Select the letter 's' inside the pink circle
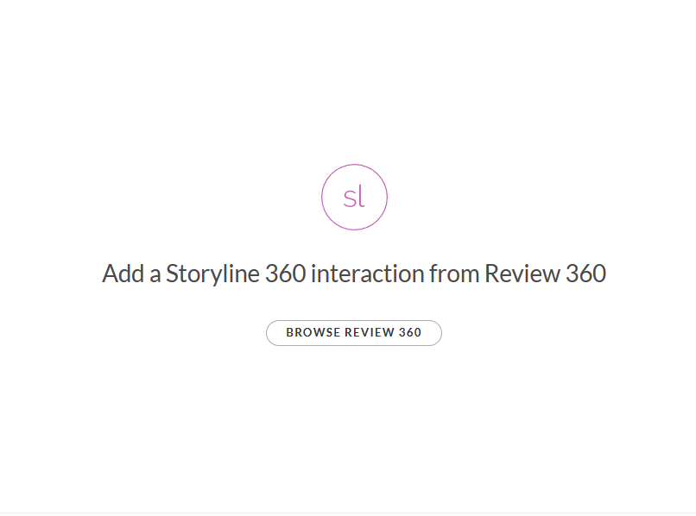696x516 pixels. point(349,199)
